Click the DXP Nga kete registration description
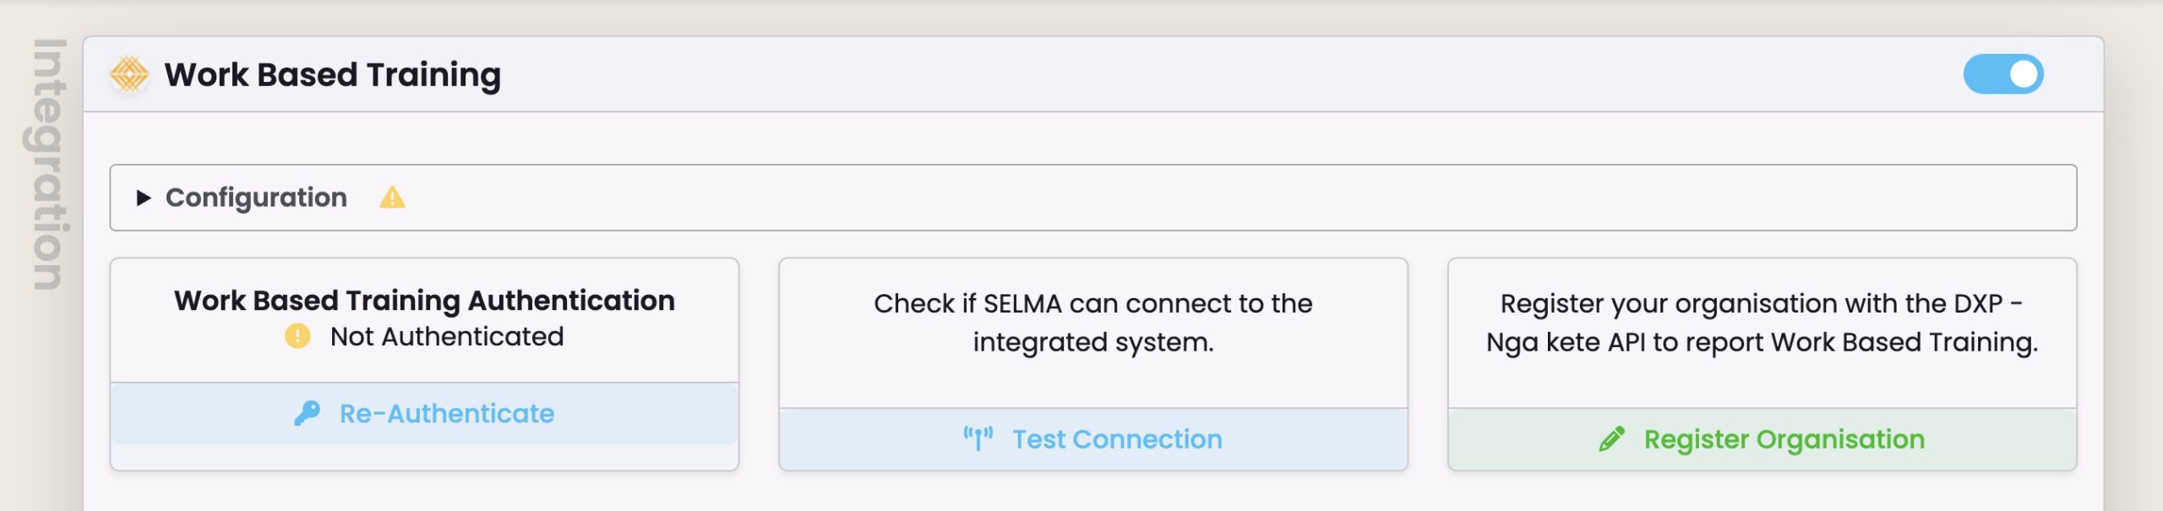 1762,323
